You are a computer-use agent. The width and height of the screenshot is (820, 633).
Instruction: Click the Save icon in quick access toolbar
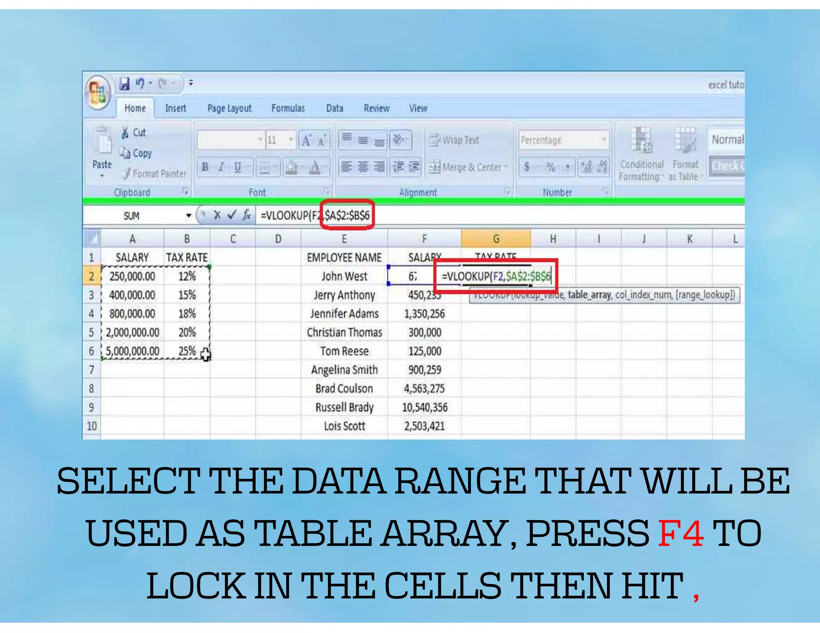(125, 84)
